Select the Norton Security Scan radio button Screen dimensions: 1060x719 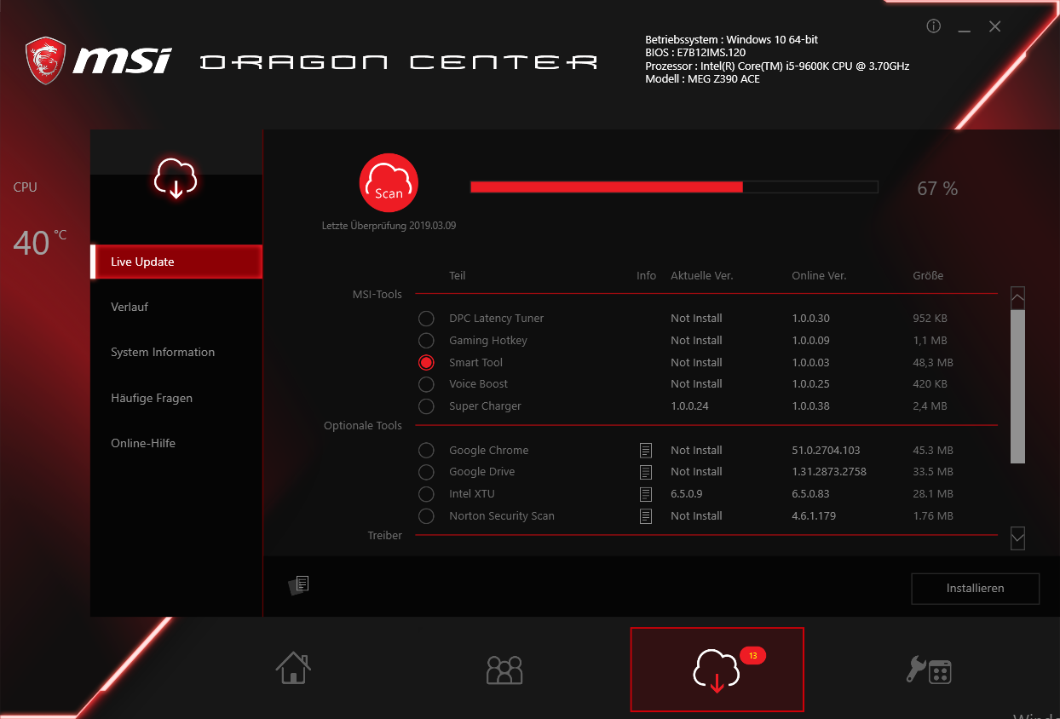426,516
